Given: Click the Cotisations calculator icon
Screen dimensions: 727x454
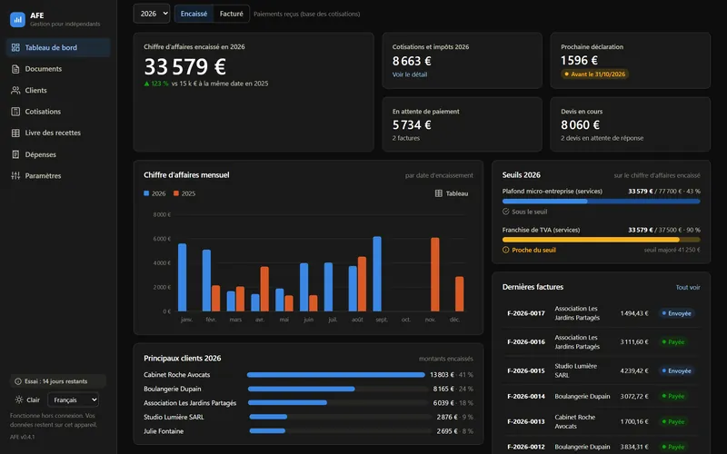Looking at the screenshot, I should pyautogui.click(x=15, y=112).
